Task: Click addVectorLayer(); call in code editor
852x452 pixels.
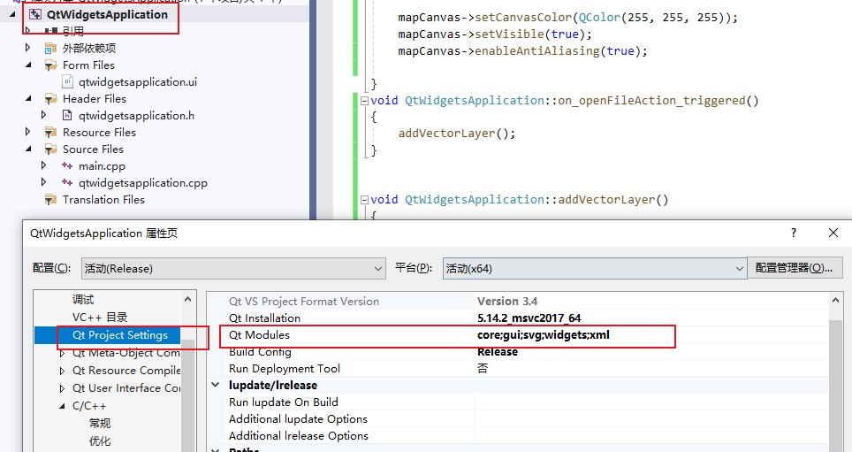Action: pos(456,134)
